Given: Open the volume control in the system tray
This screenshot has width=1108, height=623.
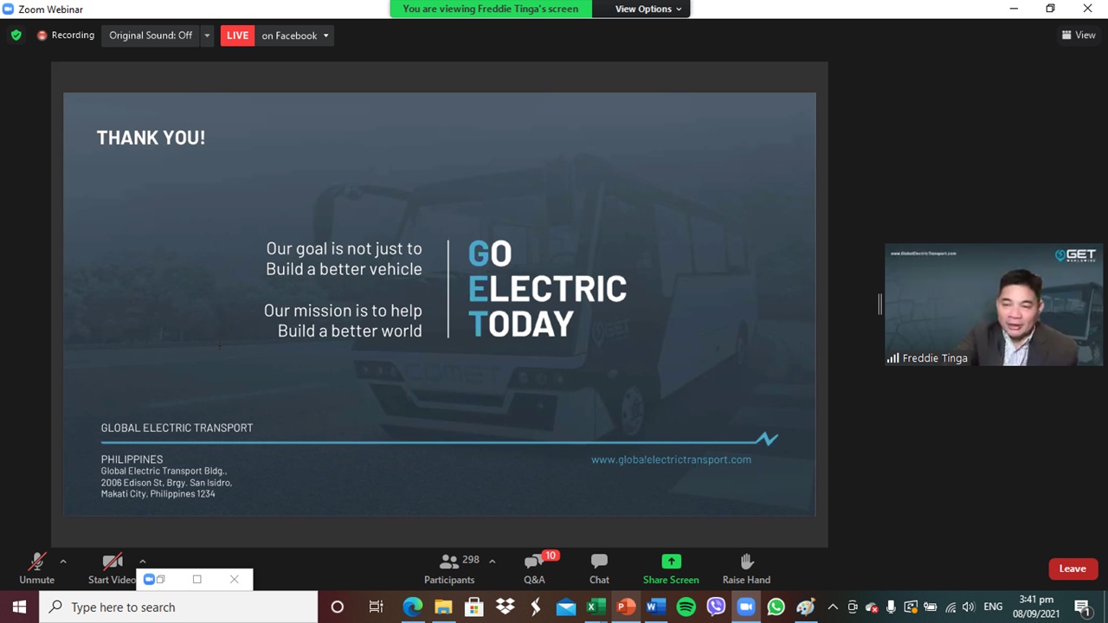Looking at the screenshot, I should 969,607.
